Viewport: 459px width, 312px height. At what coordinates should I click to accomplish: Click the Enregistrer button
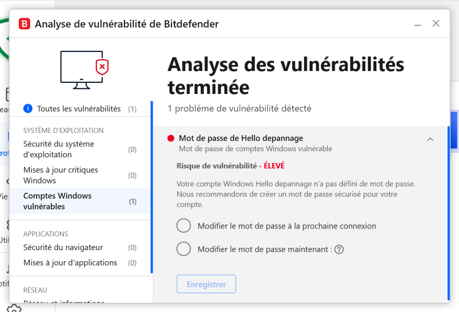(x=206, y=285)
